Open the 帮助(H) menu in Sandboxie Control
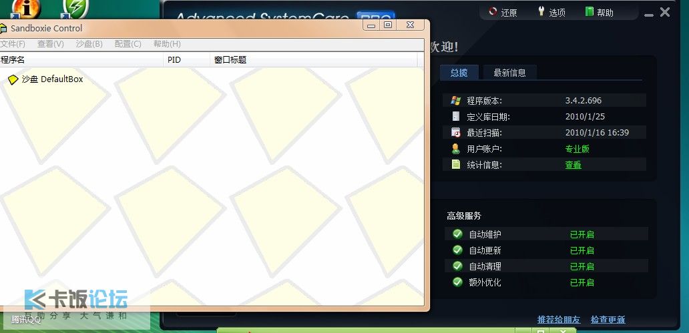 [167, 44]
